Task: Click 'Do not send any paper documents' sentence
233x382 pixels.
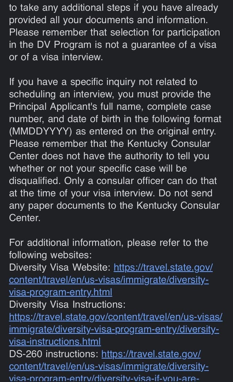Action: pos(114,206)
